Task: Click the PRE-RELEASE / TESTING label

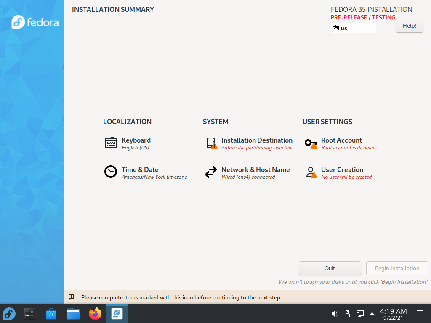Action: click(363, 17)
